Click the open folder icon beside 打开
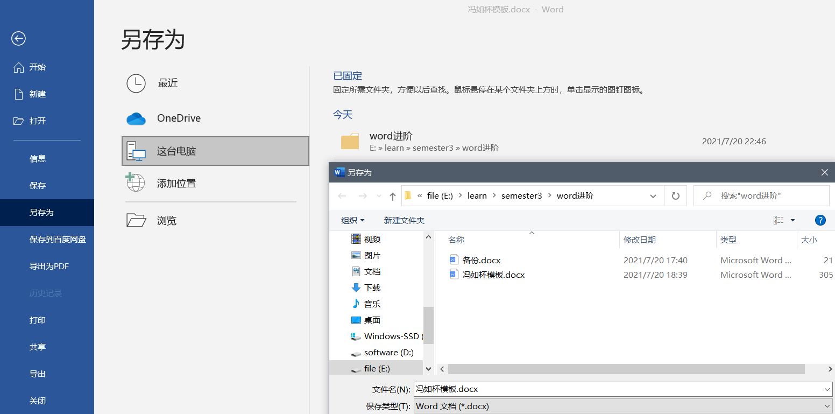 point(19,121)
